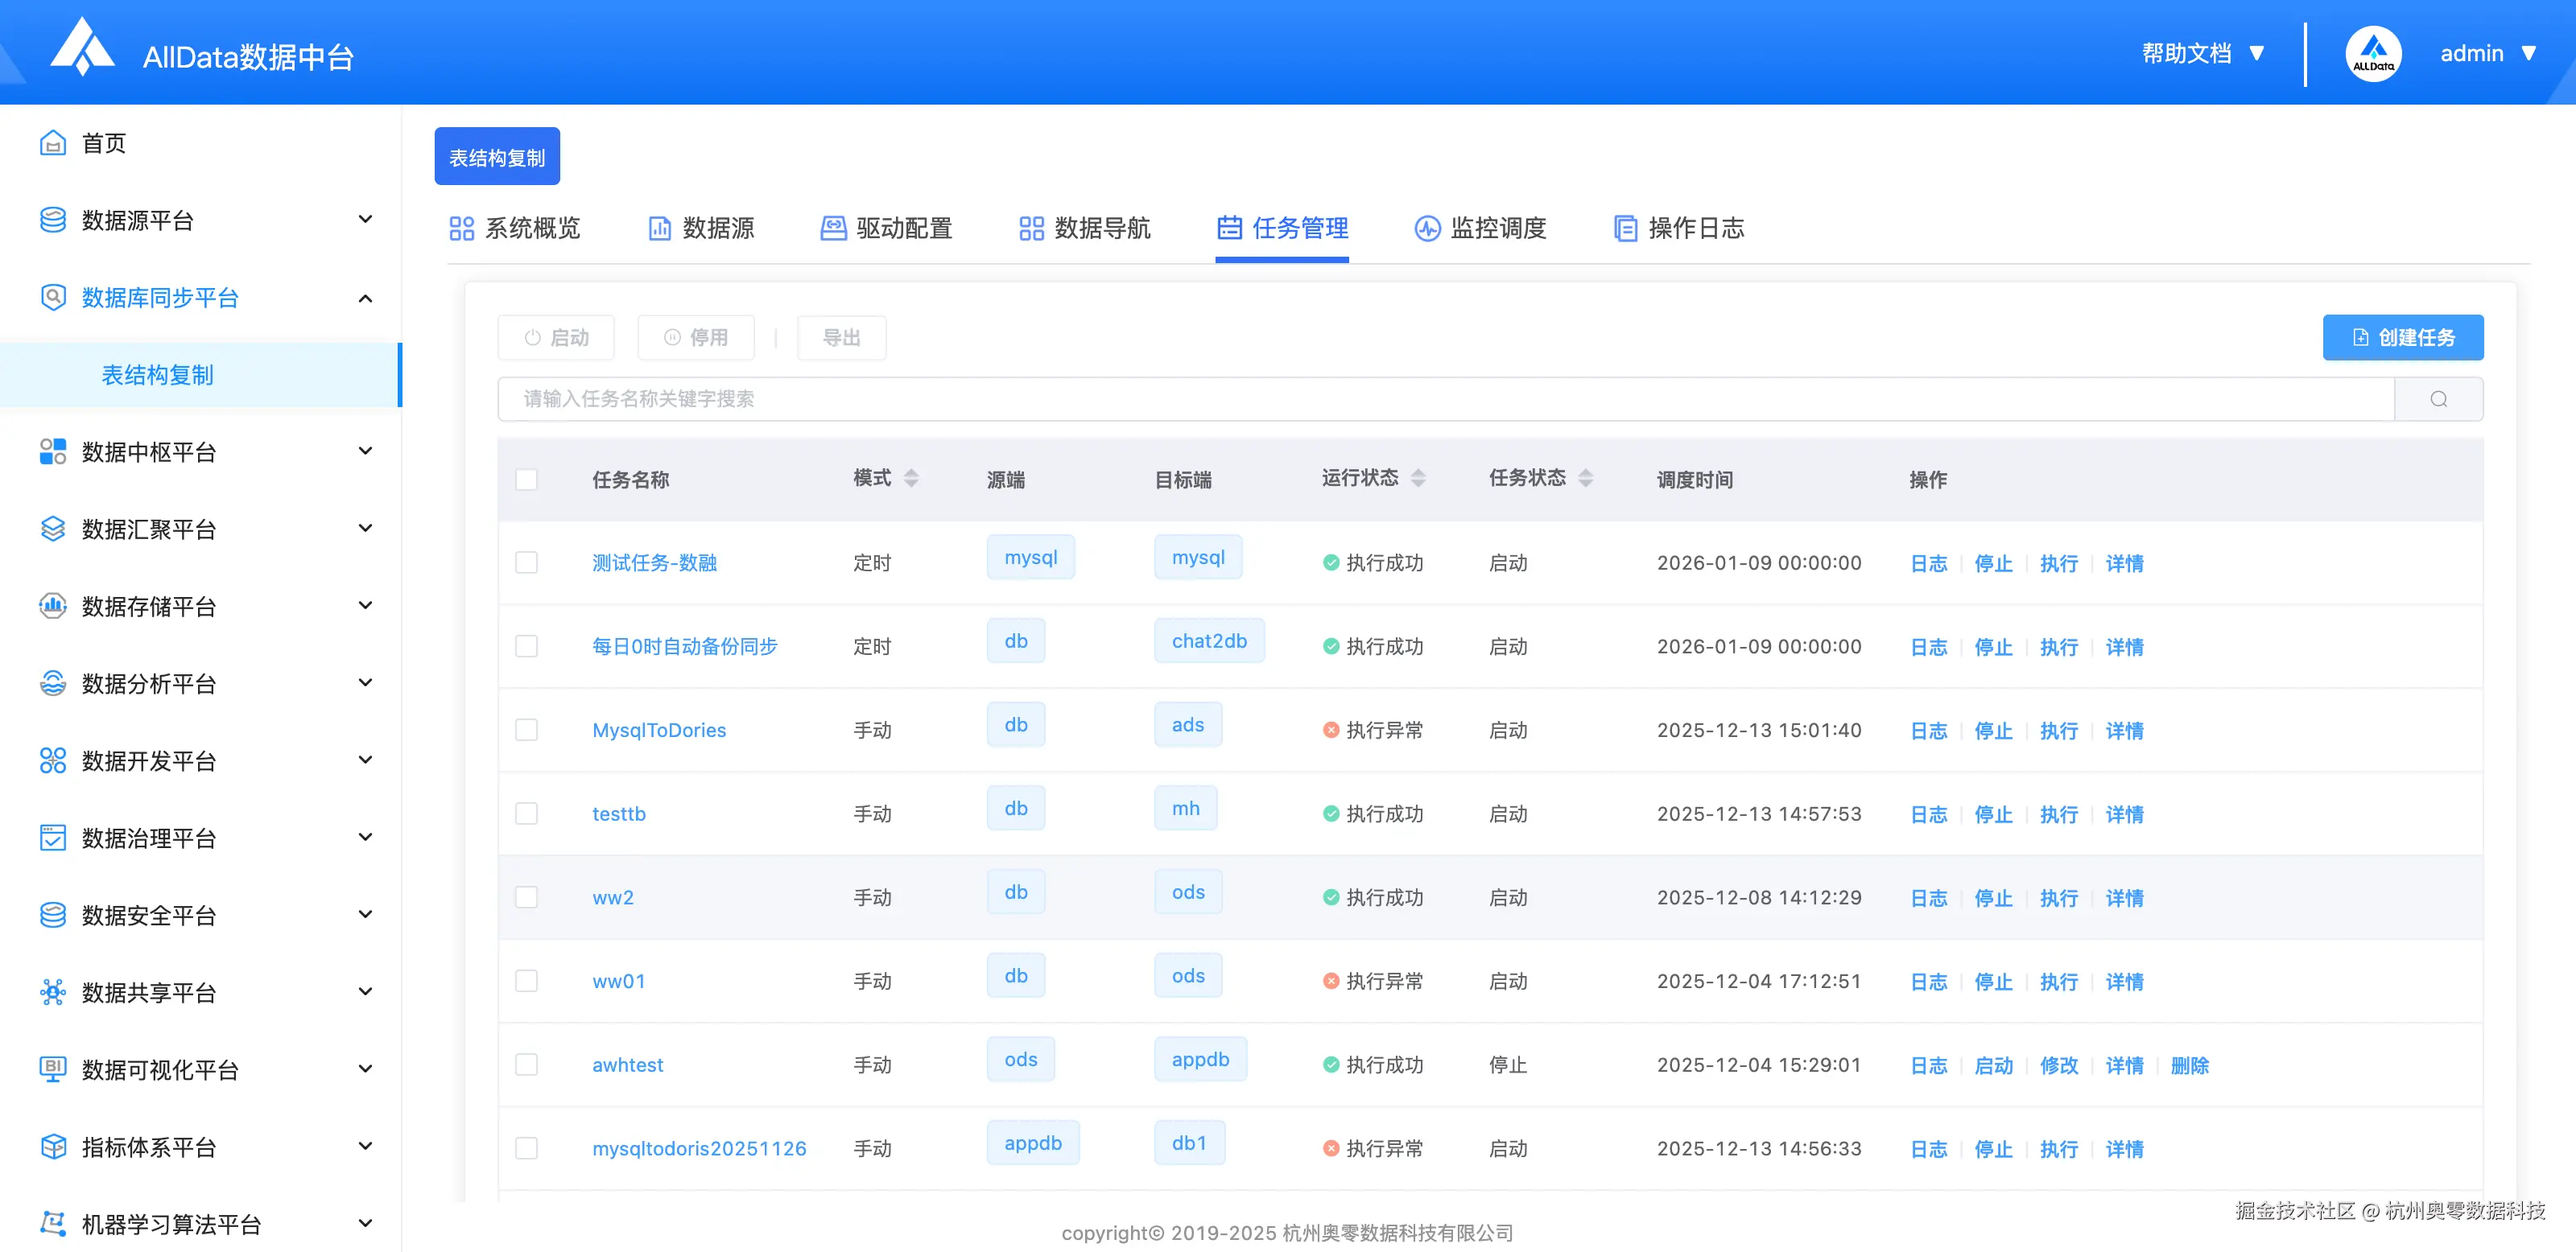Image resolution: width=2576 pixels, height=1252 pixels.
Task: Sort the table by 调度时间 column
Action: pos(1695,480)
